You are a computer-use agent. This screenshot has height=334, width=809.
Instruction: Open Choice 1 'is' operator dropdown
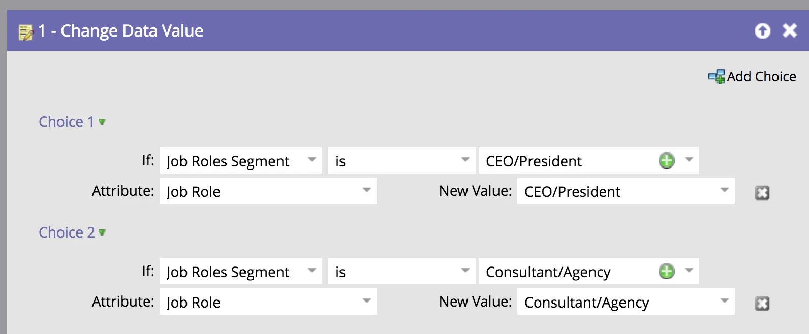pos(465,160)
